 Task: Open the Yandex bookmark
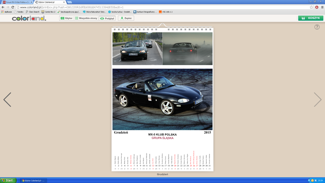click(x=19, y=12)
